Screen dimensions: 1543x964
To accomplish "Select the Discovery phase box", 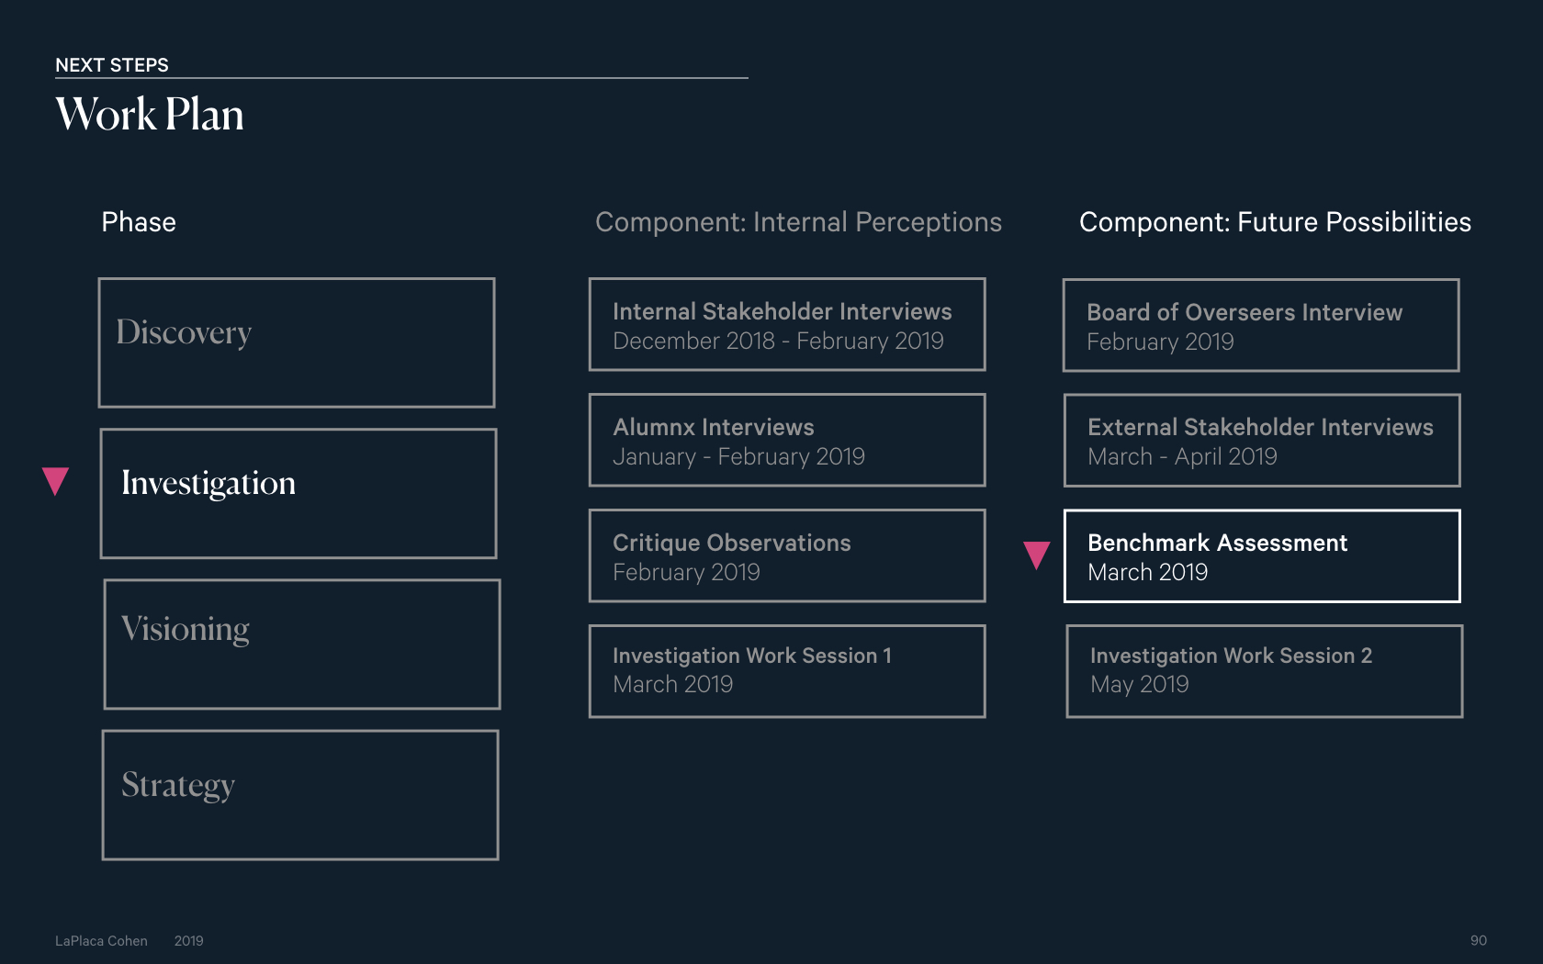I will (x=297, y=342).
